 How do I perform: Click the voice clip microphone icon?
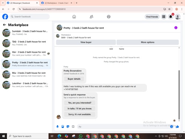click(57, 126)
